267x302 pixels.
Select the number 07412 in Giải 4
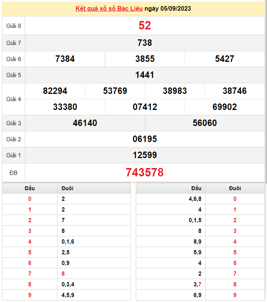pos(145,107)
